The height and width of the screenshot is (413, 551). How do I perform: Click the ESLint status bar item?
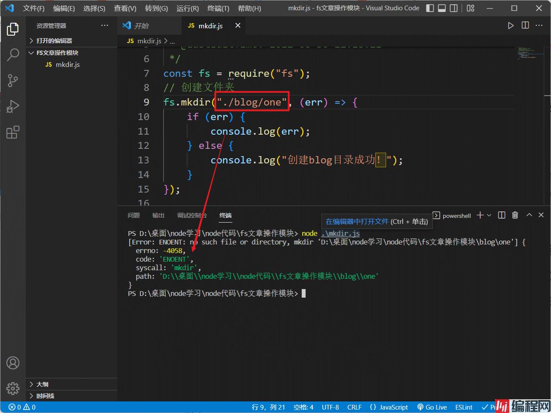coord(464,407)
